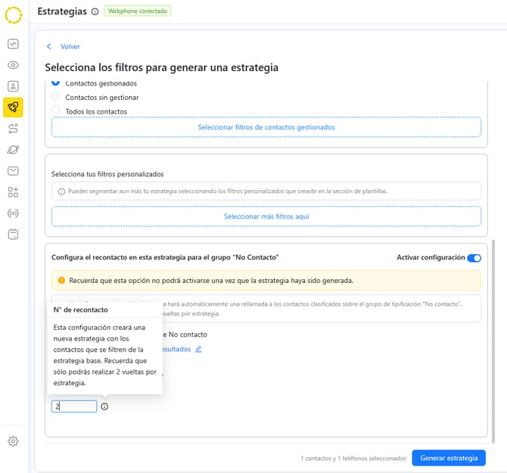
Task: Open the eye monitoring icon in sidebar
Action: 13,65
